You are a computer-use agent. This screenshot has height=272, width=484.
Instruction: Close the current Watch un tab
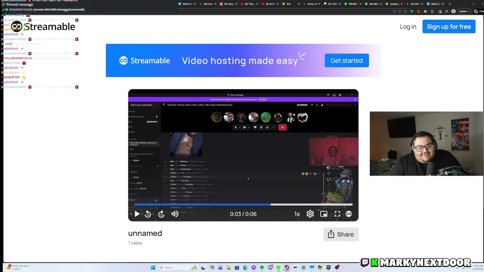(x=443, y=4)
